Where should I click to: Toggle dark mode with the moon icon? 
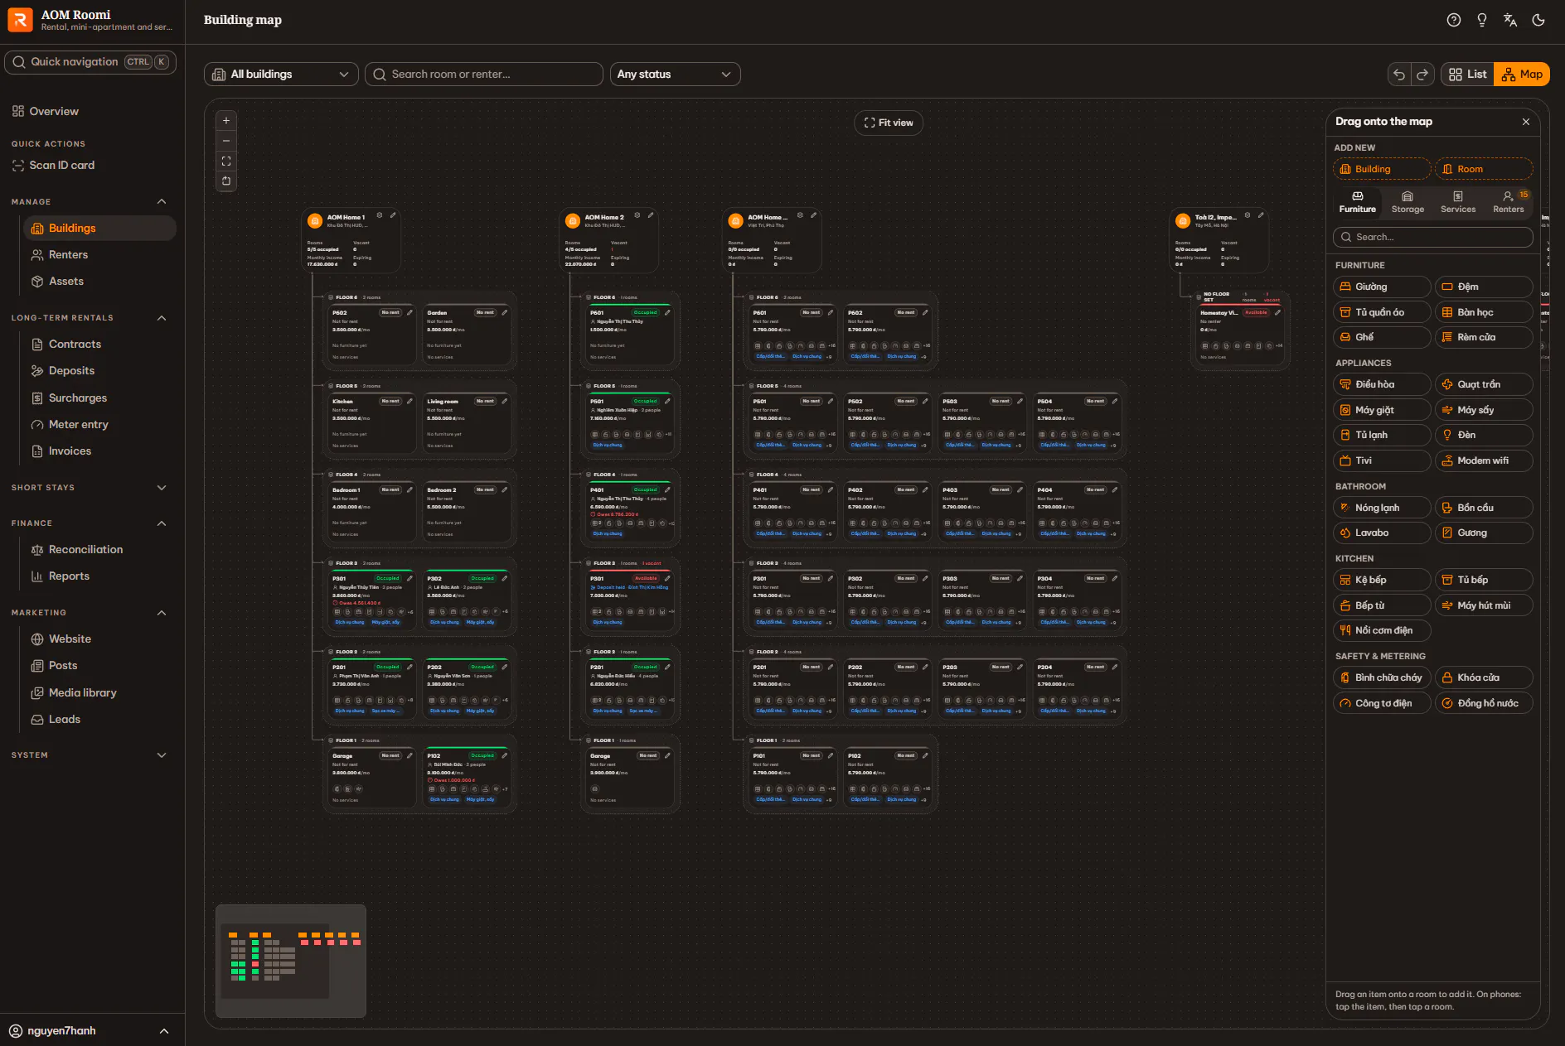[x=1538, y=21]
